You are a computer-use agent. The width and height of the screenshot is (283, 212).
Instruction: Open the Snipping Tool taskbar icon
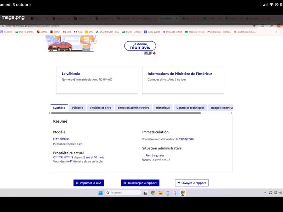click(x=175, y=193)
